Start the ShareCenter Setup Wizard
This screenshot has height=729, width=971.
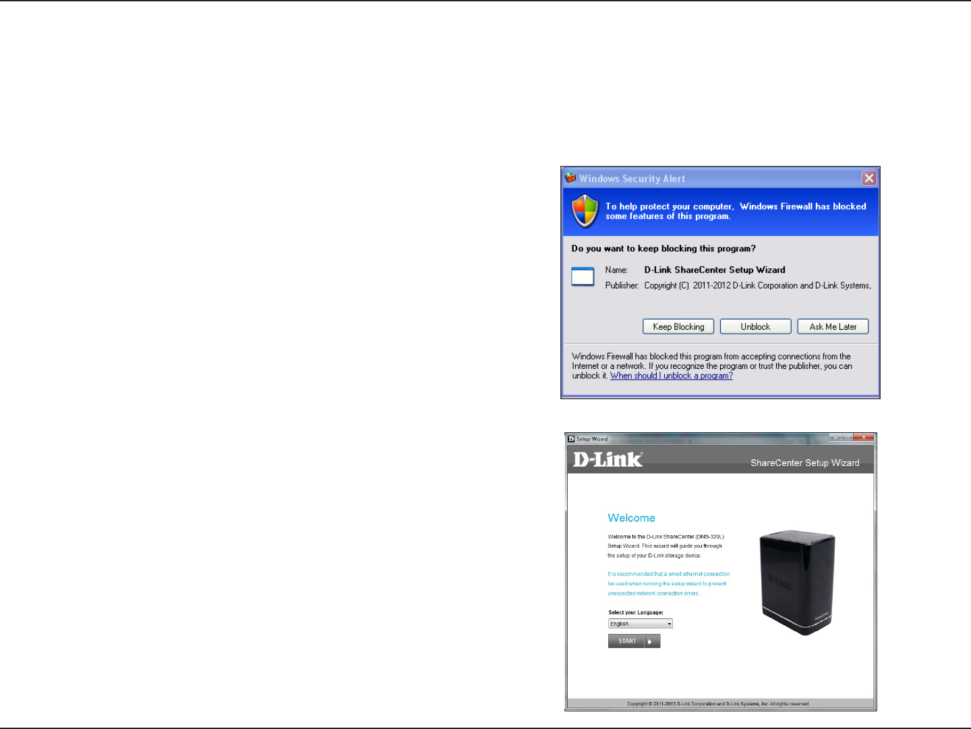634,641
